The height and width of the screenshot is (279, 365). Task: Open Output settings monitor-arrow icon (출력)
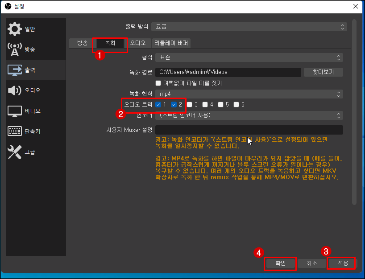point(14,70)
